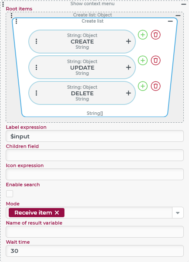Collapse the Create list: Object container
The width and height of the screenshot is (189, 262).
click(178, 16)
